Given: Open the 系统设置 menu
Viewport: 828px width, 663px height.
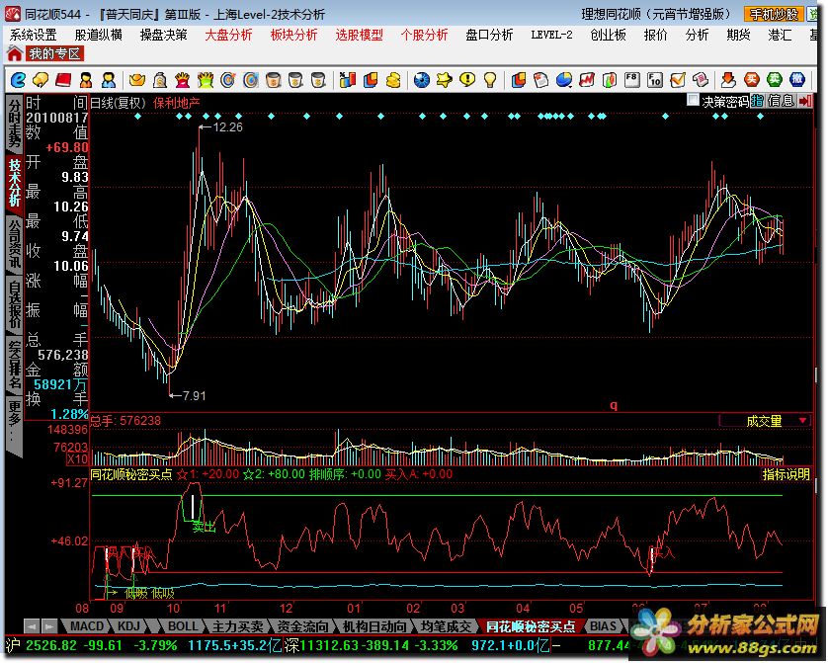Looking at the screenshot, I should [34, 36].
